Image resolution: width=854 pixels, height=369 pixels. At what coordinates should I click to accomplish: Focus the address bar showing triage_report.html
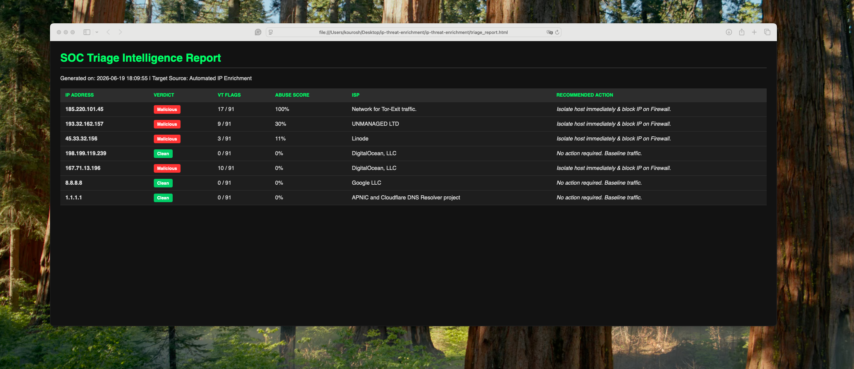(x=413, y=32)
